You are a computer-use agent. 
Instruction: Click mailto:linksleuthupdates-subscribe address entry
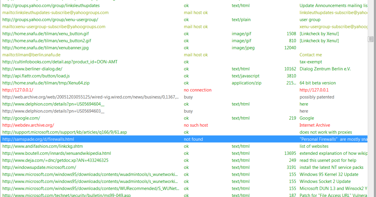(x=55, y=13)
